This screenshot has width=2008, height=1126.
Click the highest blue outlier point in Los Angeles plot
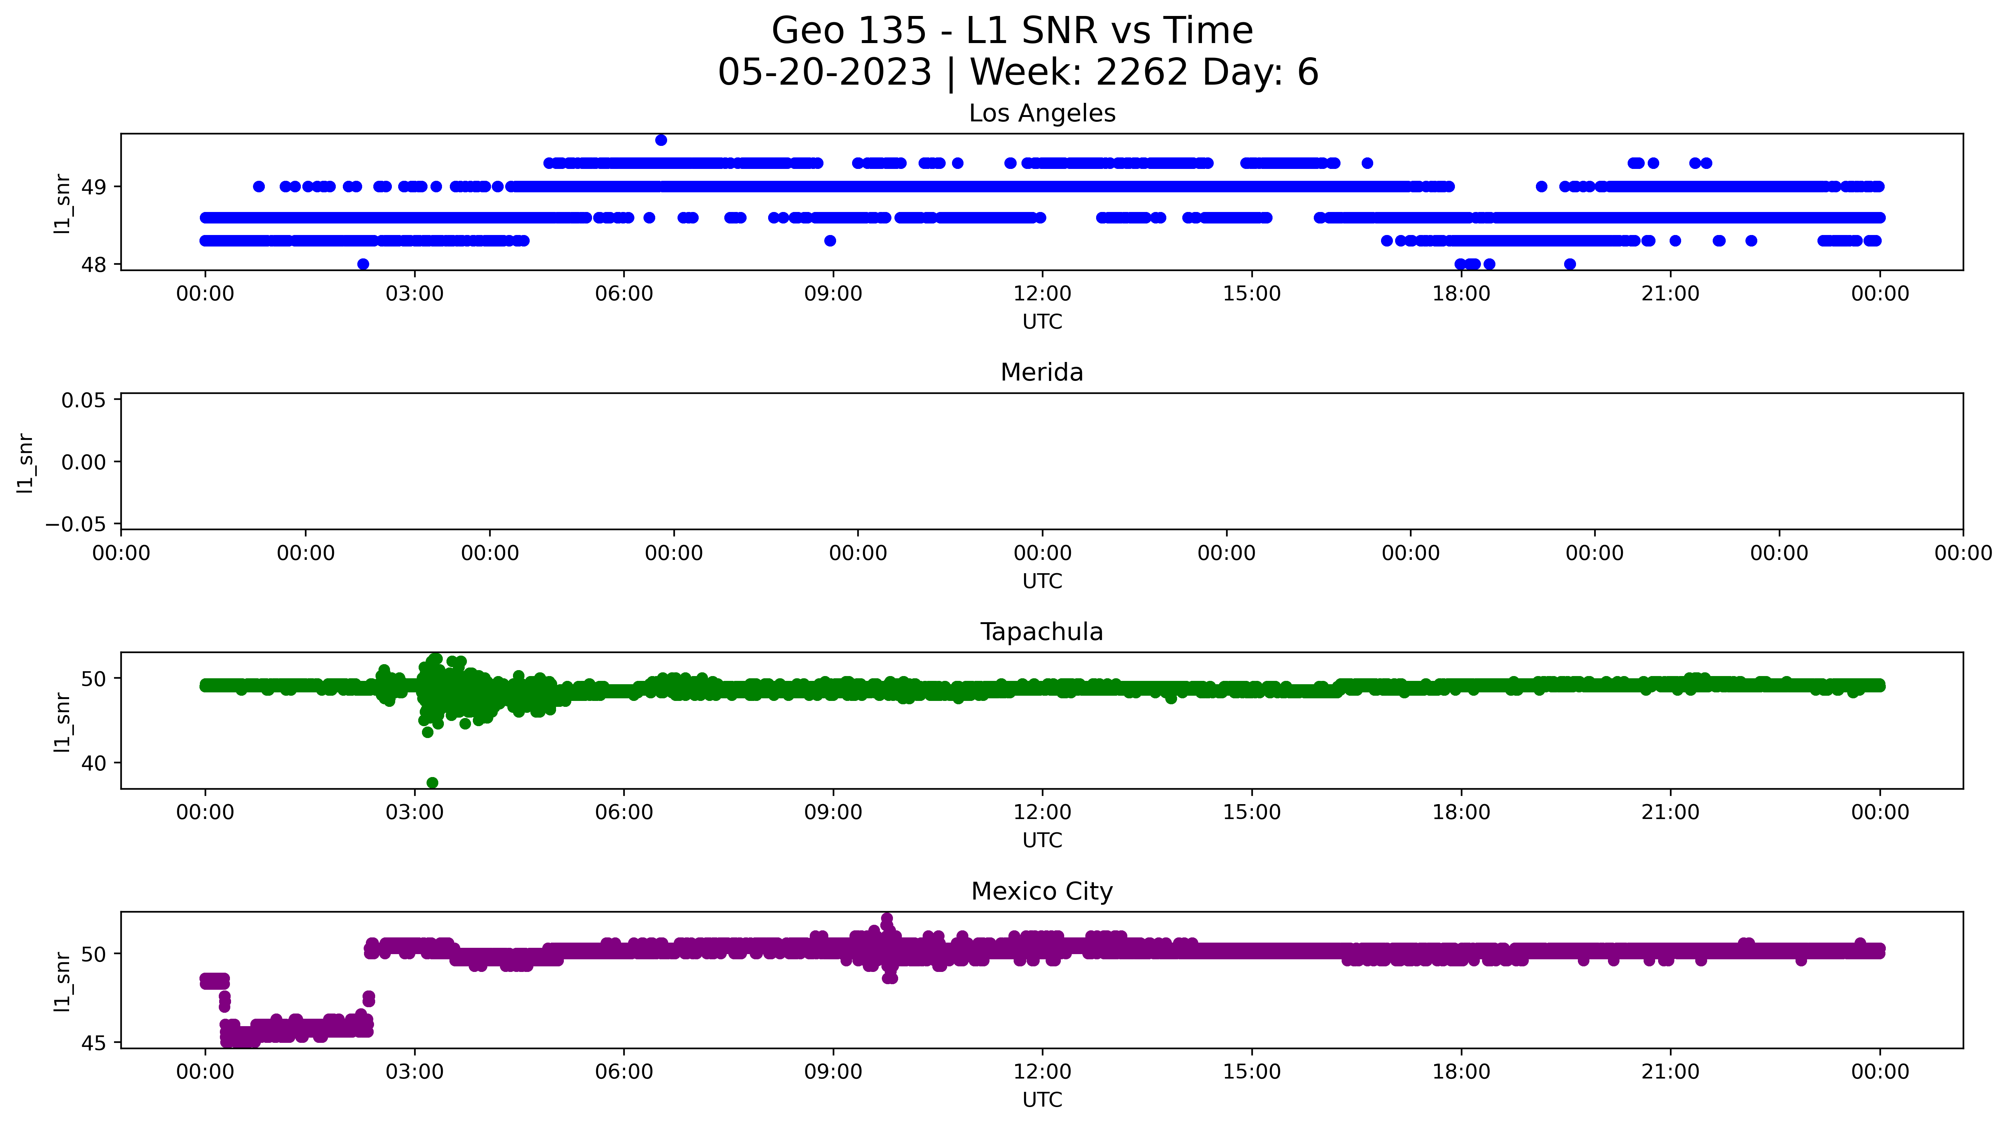(x=661, y=140)
